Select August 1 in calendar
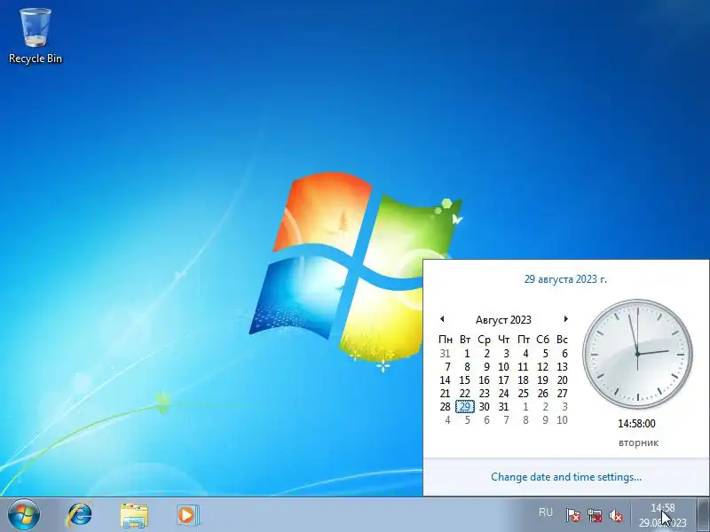Screen dimensions: 710x532 467,353
